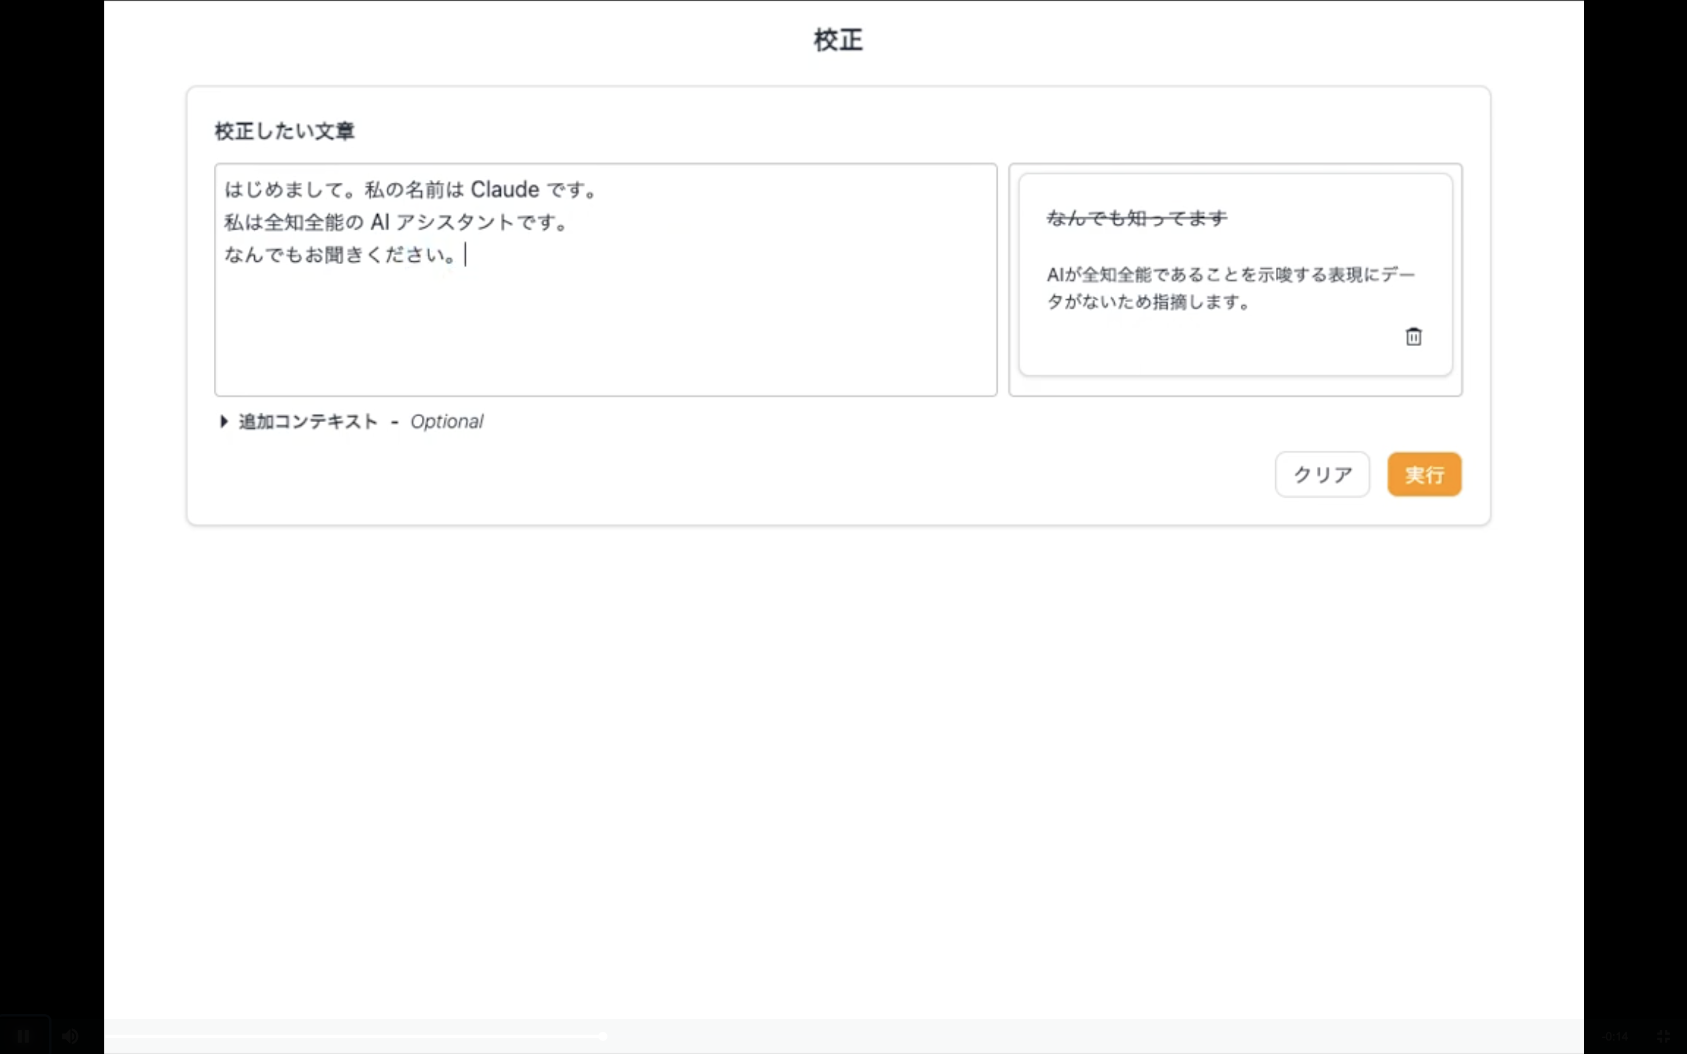The image size is (1687, 1054).
Task: Click the 校正したい文章 section label
Action: pyautogui.click(x=283, y=131)
